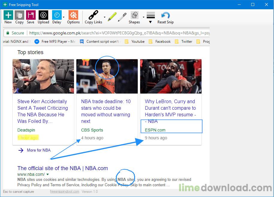Click the 9 hours ago timestamp
The height and width of the screenshot is (197, 274).
point(156,138)
